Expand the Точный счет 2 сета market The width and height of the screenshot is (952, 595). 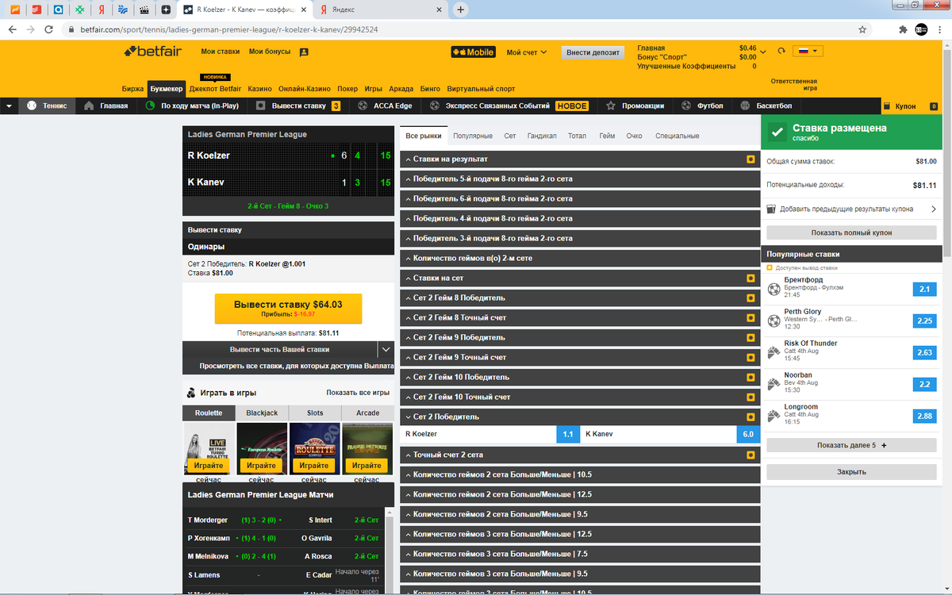click(580, 455)
